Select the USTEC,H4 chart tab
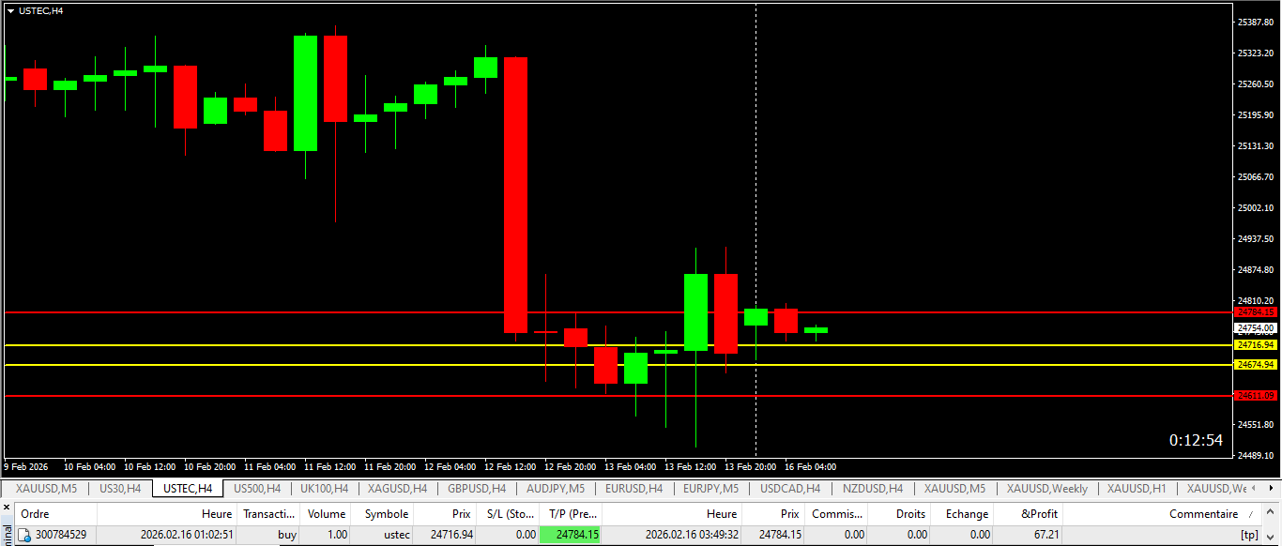 click(x=188, y=489)
